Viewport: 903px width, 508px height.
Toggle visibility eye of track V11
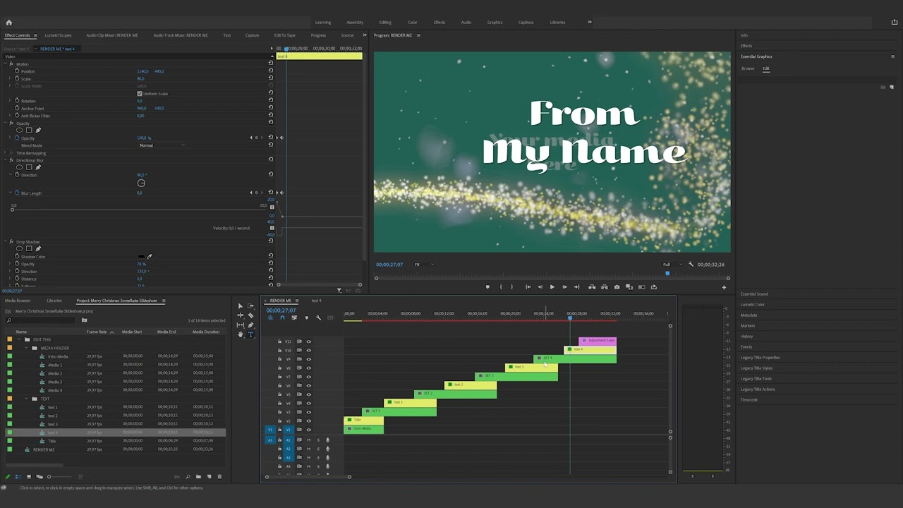[x=308, y=341]
